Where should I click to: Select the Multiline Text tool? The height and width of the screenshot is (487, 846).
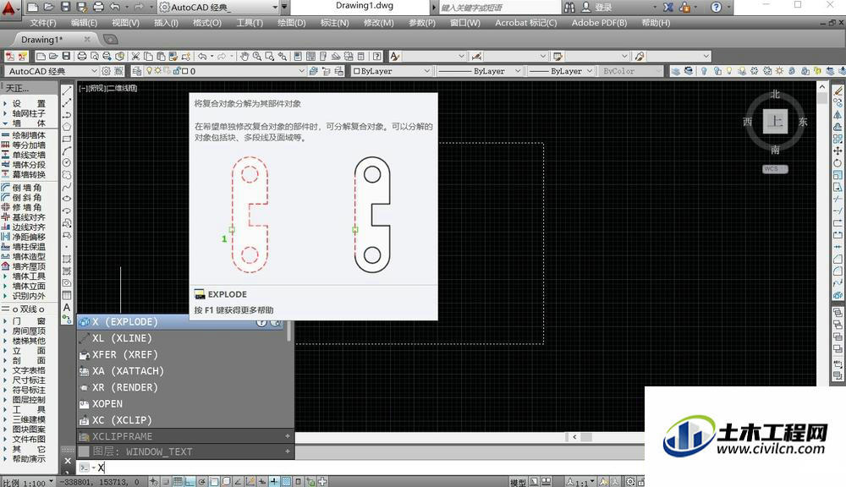[x=67, y=307]
